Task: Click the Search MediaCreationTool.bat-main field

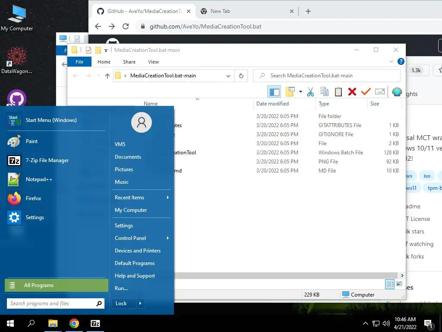Action: [327, 76]
